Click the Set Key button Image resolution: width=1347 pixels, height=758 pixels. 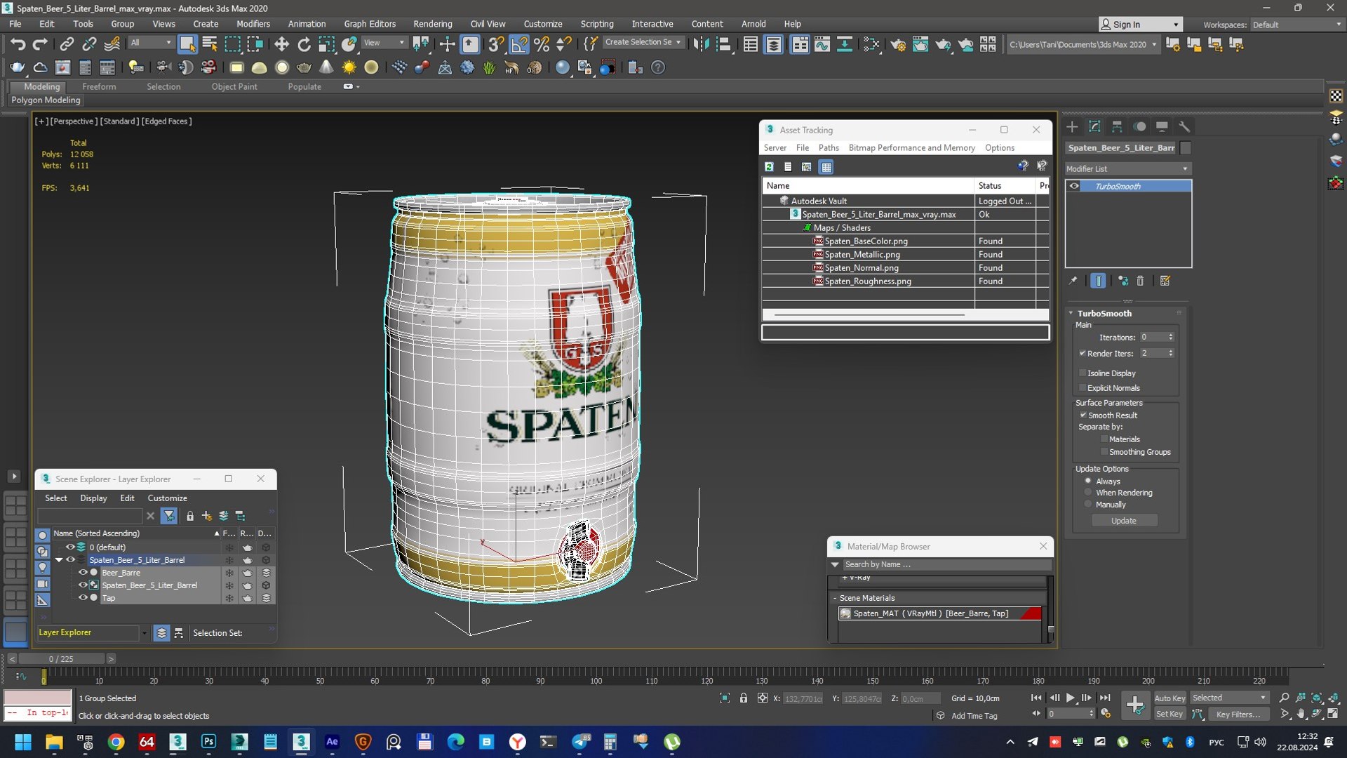(1170, 714)
